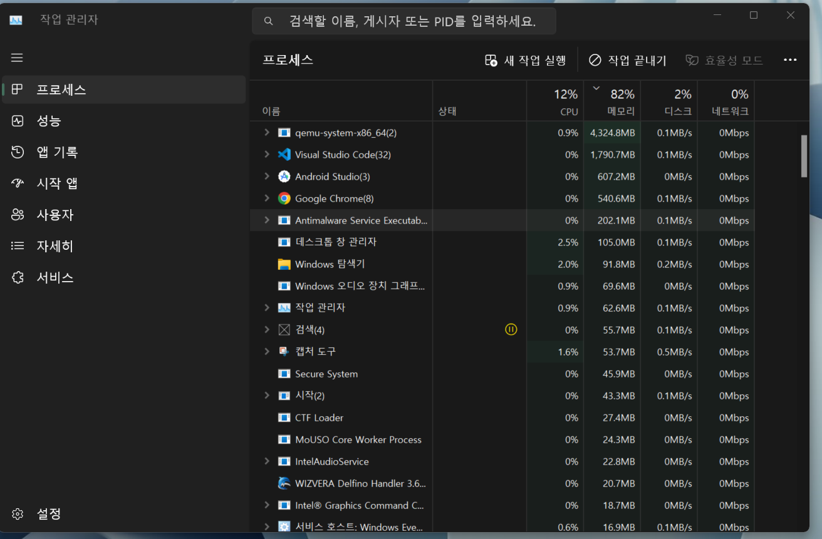The height and width of the screenshot is (539, 822).
Task: Click the 캡처 도구 icon
Action: tap(284, 352)
